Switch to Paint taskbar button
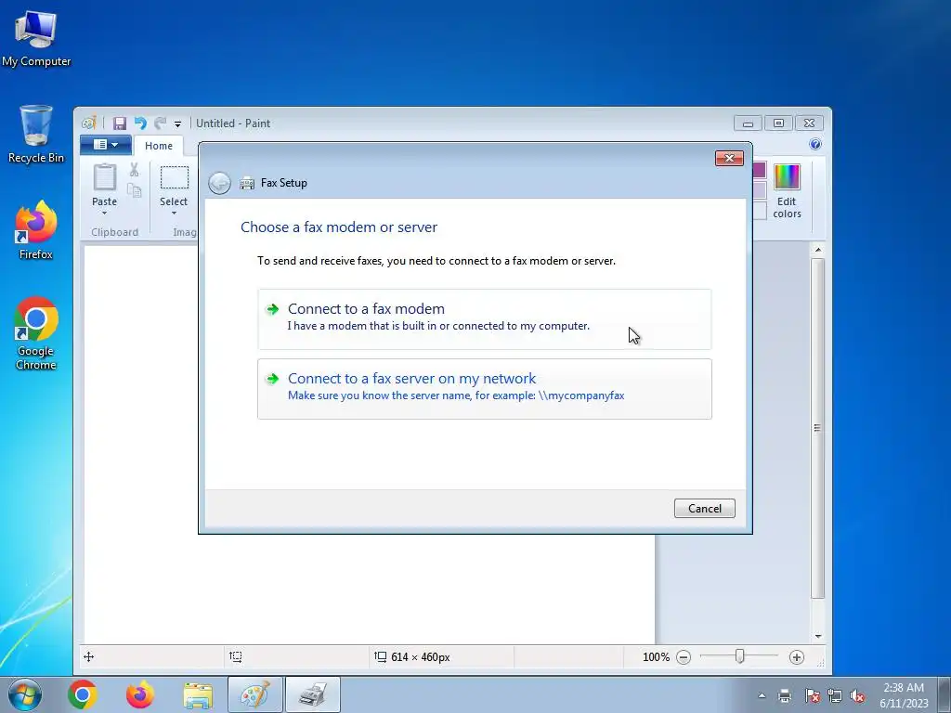The width and height of the screenshot is (951, 713). (x=255, y=694)
